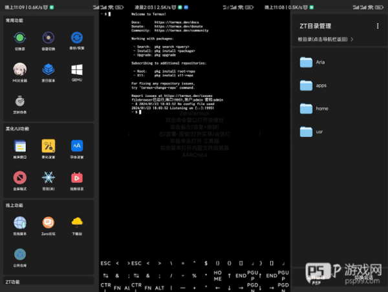
Task: Toggle the 雪花 snowflake effect
Action: [x=48, y=177]
